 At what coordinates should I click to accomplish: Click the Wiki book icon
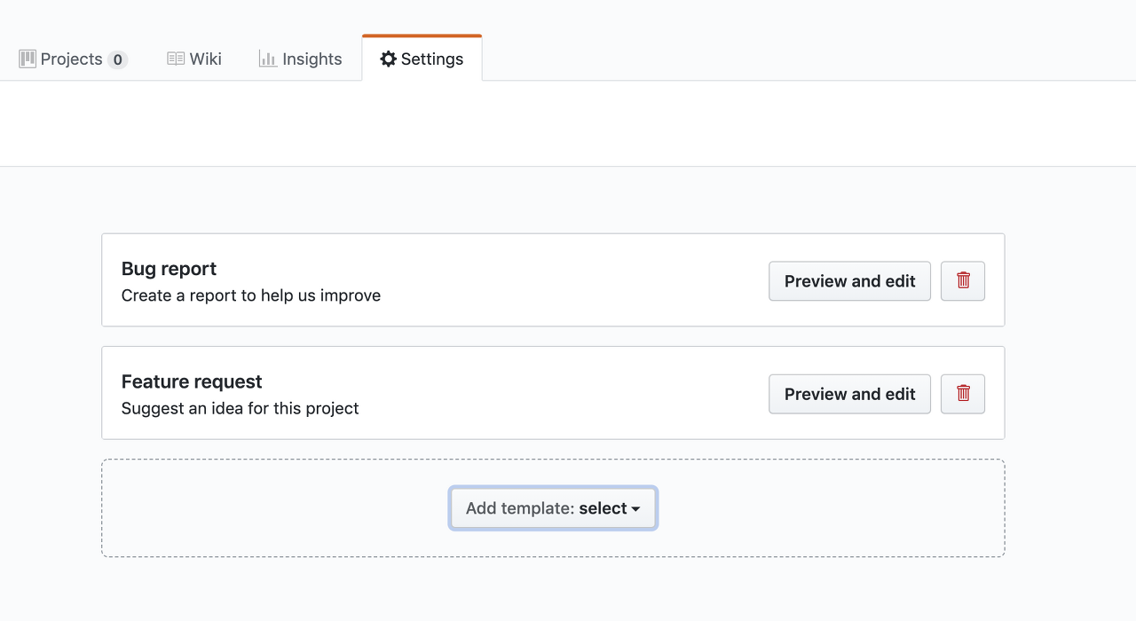pyautogui.click(x=176, y=59)
